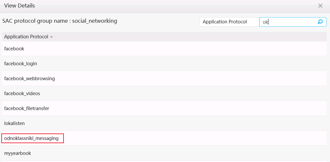Click the sort arrow beside Application Protocol
Viewport: 330px width, 162px height.
pos(51,37)
